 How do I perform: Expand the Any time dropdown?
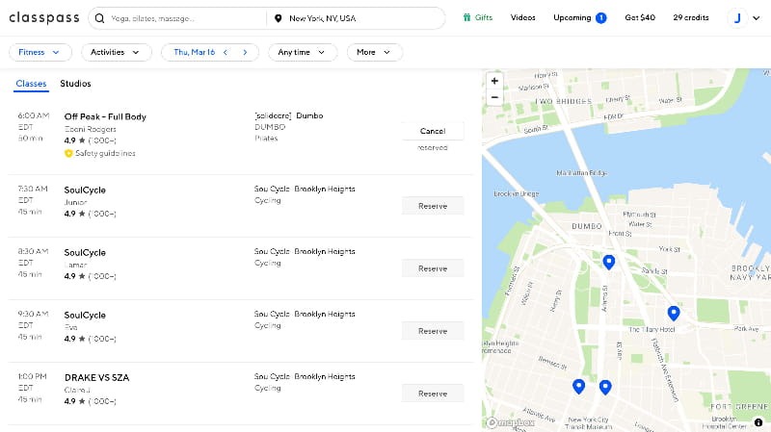(303, 52)
